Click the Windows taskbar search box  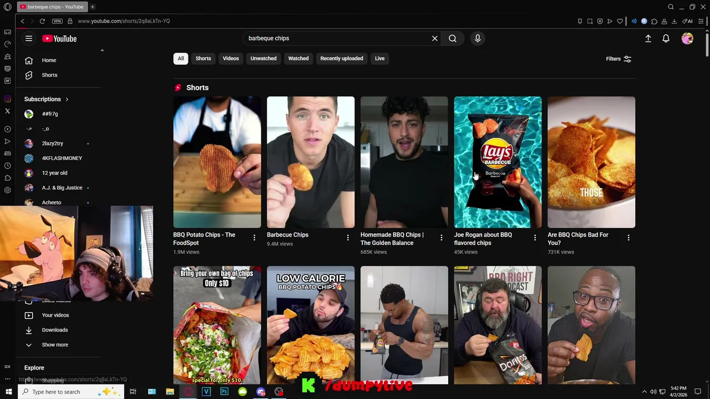pyautogui.click(x=71, y=392)
